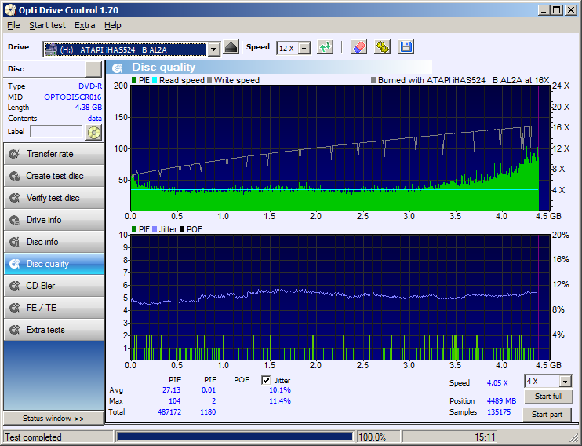Click the blue floppy save icon
Viewport: 582px width, 446px height.
point(406,47)
